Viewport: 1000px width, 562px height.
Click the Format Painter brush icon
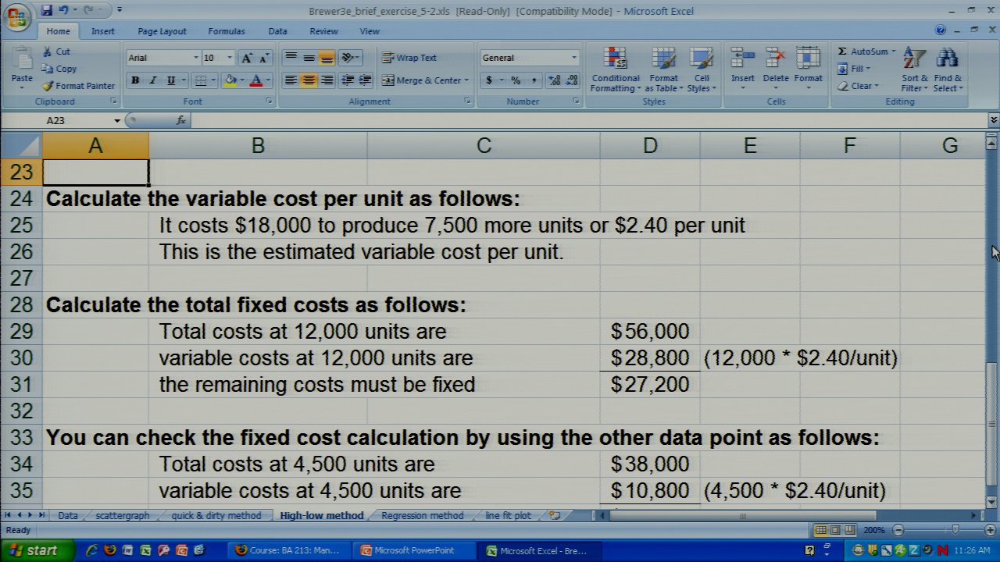point(48,86)
